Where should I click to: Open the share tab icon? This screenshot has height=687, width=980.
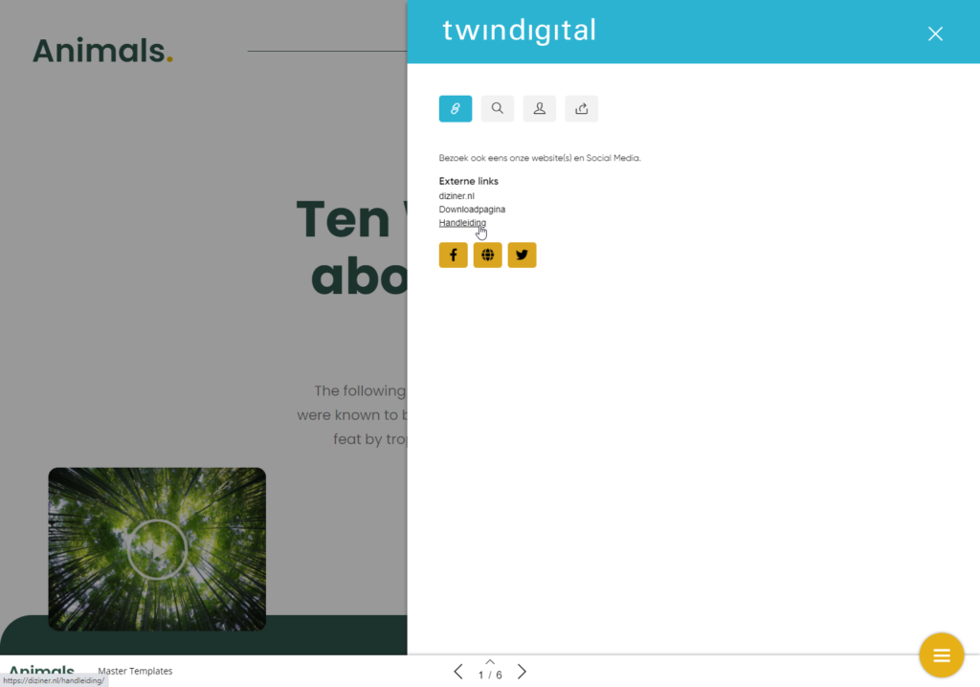581,109
